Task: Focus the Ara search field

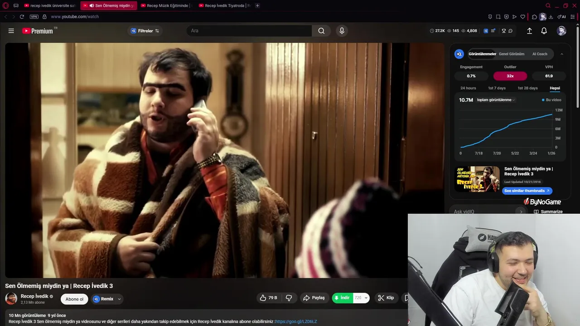Action: [x=249, y=31]
